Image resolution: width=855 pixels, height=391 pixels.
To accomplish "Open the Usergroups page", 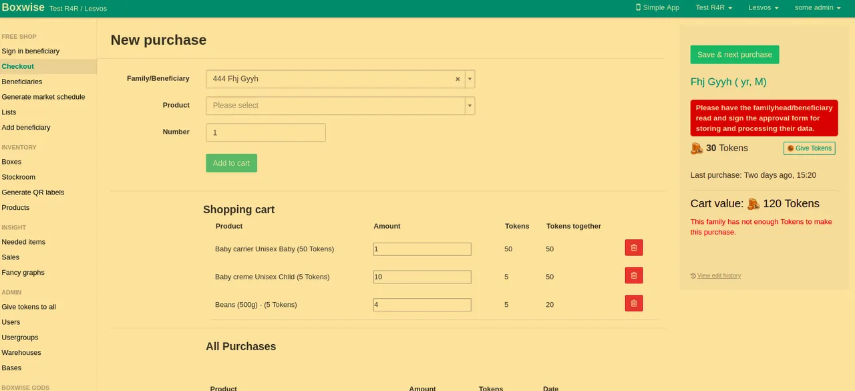I will click(20, 338).
